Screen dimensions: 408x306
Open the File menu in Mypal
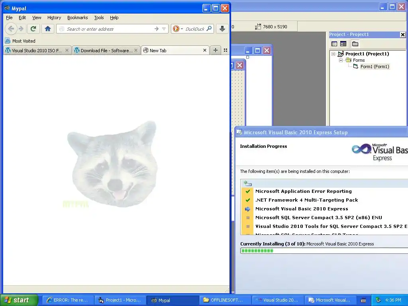[9, 18]
